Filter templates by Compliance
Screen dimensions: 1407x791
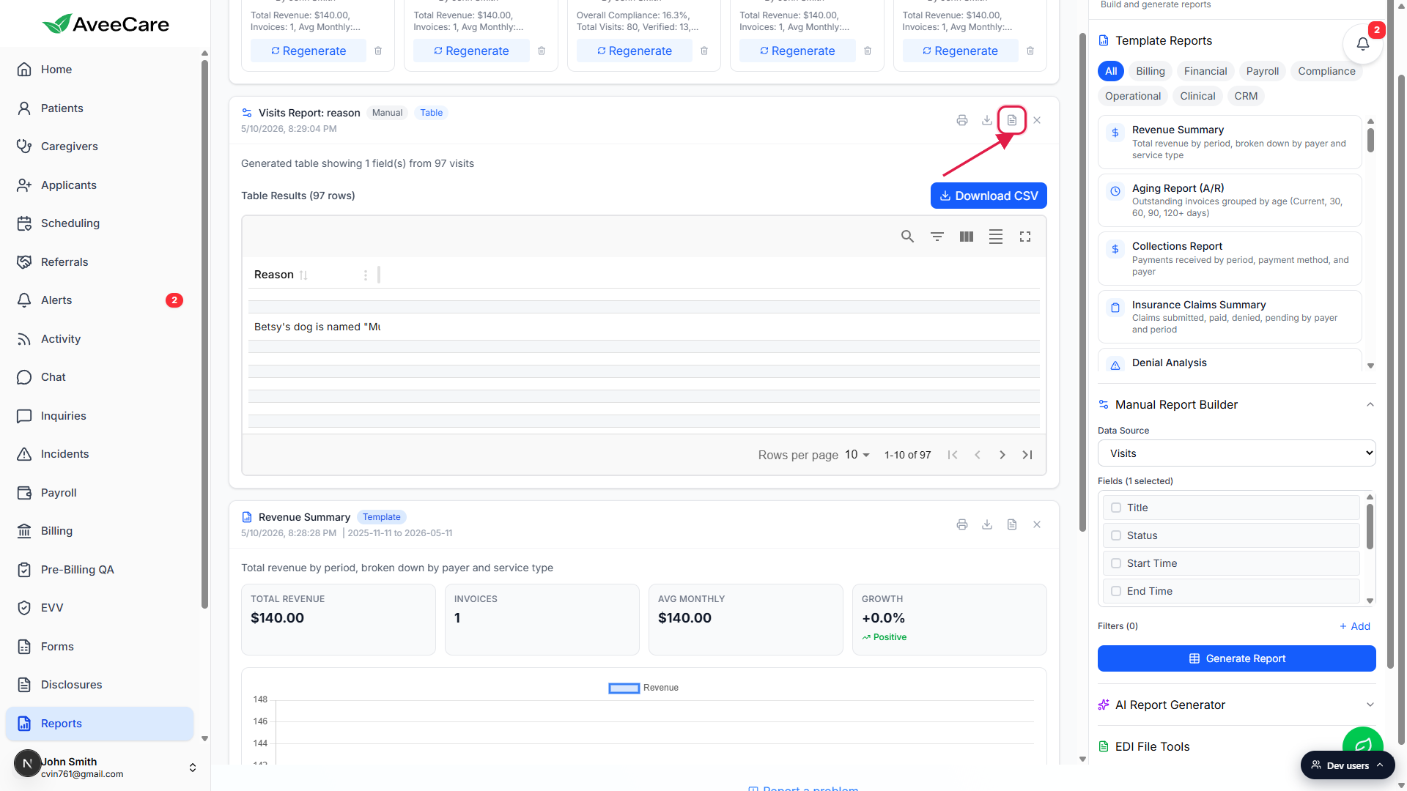(x=1326, y=71)
